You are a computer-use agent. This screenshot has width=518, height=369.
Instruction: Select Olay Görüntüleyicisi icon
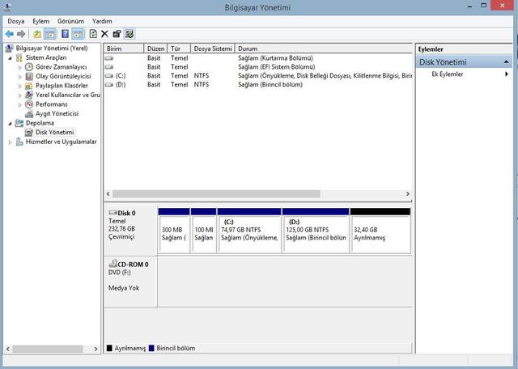click(29, 76)
